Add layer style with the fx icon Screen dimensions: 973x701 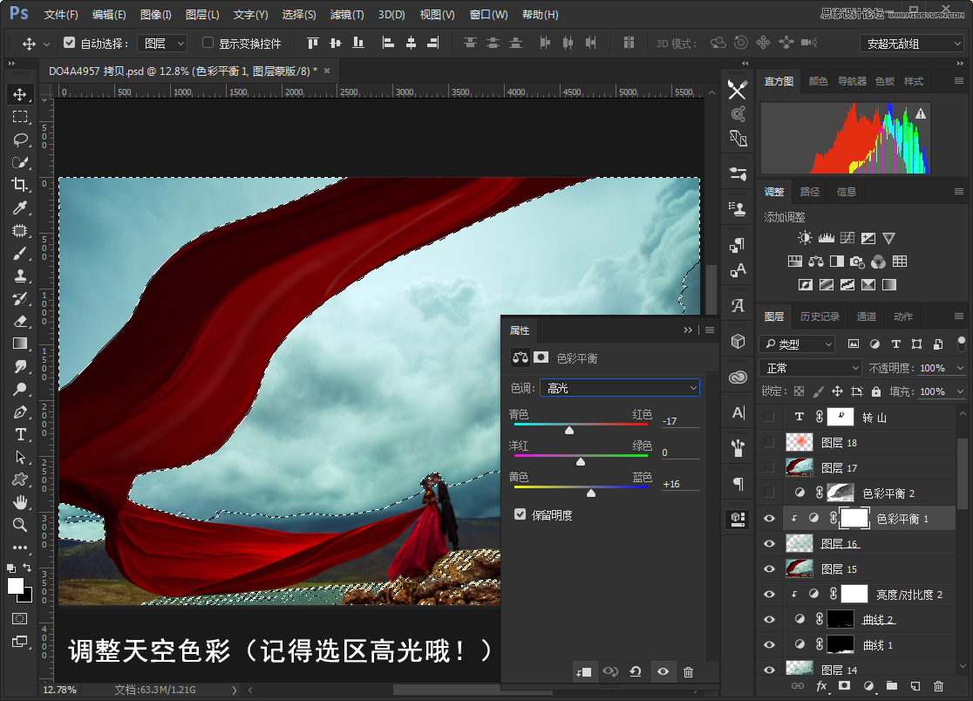pyautogui.click(x=821, y=686)
